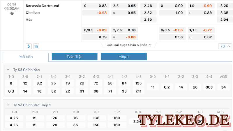Viewport: 233px width, 131px height.
Task: Bet away score 3-4 at 211
Action: (139, 91)
